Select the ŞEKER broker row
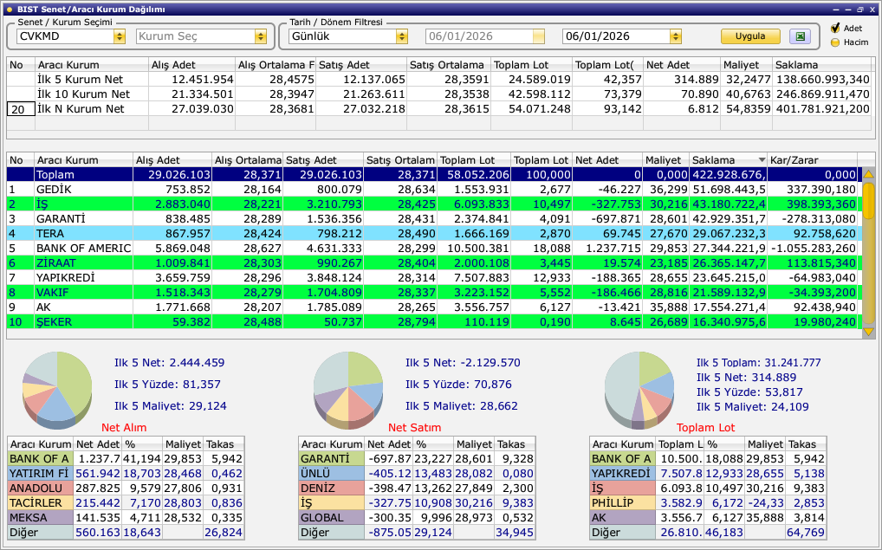 [434, 321]
